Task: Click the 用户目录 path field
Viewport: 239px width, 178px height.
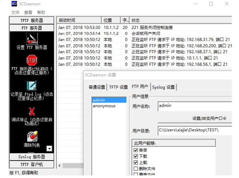Action: click(195, 131)
